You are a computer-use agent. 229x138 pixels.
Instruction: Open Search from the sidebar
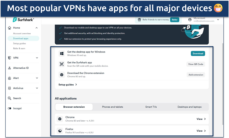[x=17, y=98]
